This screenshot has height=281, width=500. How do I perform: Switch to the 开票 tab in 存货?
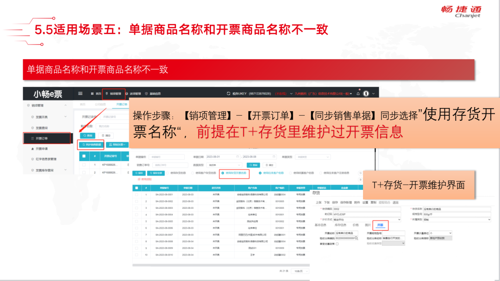point(380,225)
